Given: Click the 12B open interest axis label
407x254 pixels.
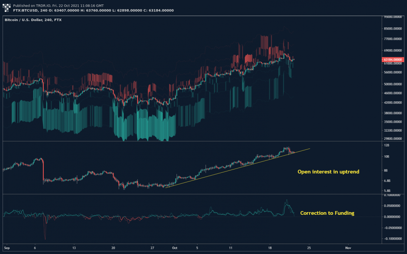Looking at the screenshot, I should (387, 145).
